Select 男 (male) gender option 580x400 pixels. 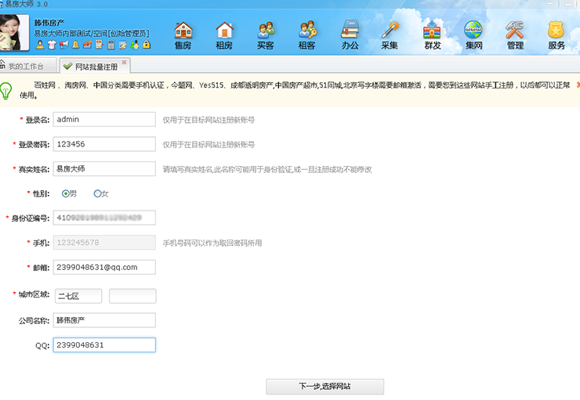coord(66,193)
